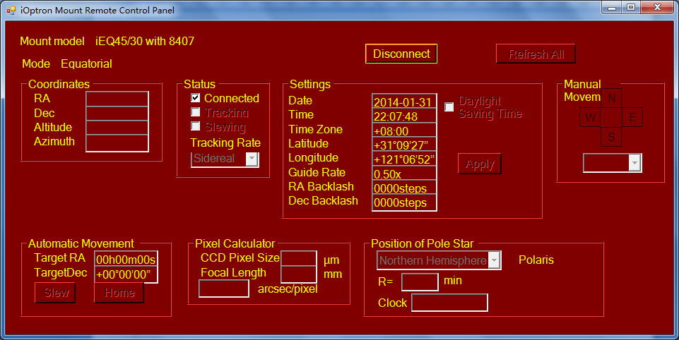Click the center manual movement button
The height and width of the screenshot is (340, 679).
click(611, 117)
